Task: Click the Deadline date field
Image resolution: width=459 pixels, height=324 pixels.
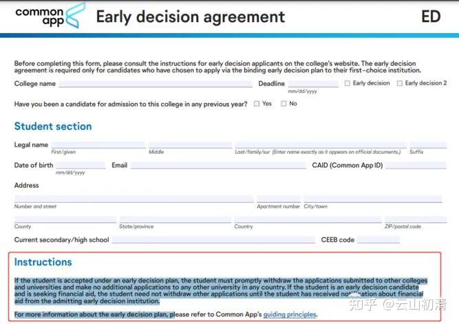Action: [313, 84]
